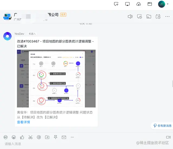The width and height of the screenshot is (173, 149).
Task: Click the pin icon in input toolbar
Action: 55,137
